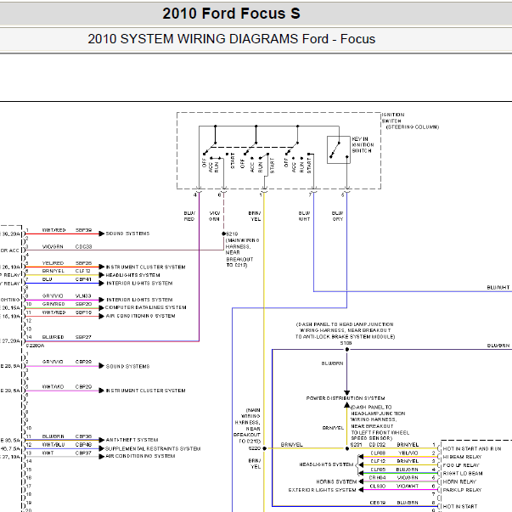The height and width of the screenshot is (512, 512).
Task: Click the key-in-ignition switch symbol box
Action: coord(339,150)
